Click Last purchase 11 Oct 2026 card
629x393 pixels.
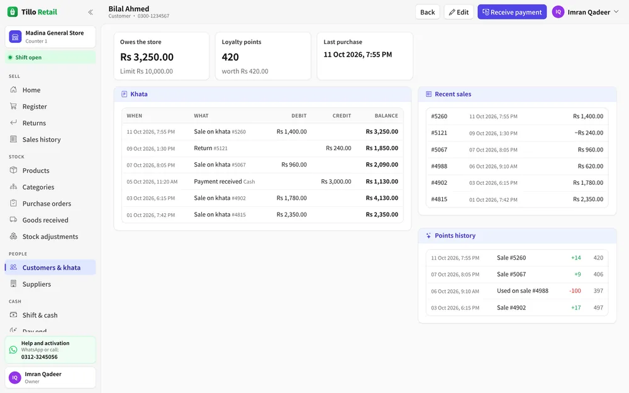pyautogui.click(x=365, y=56)
